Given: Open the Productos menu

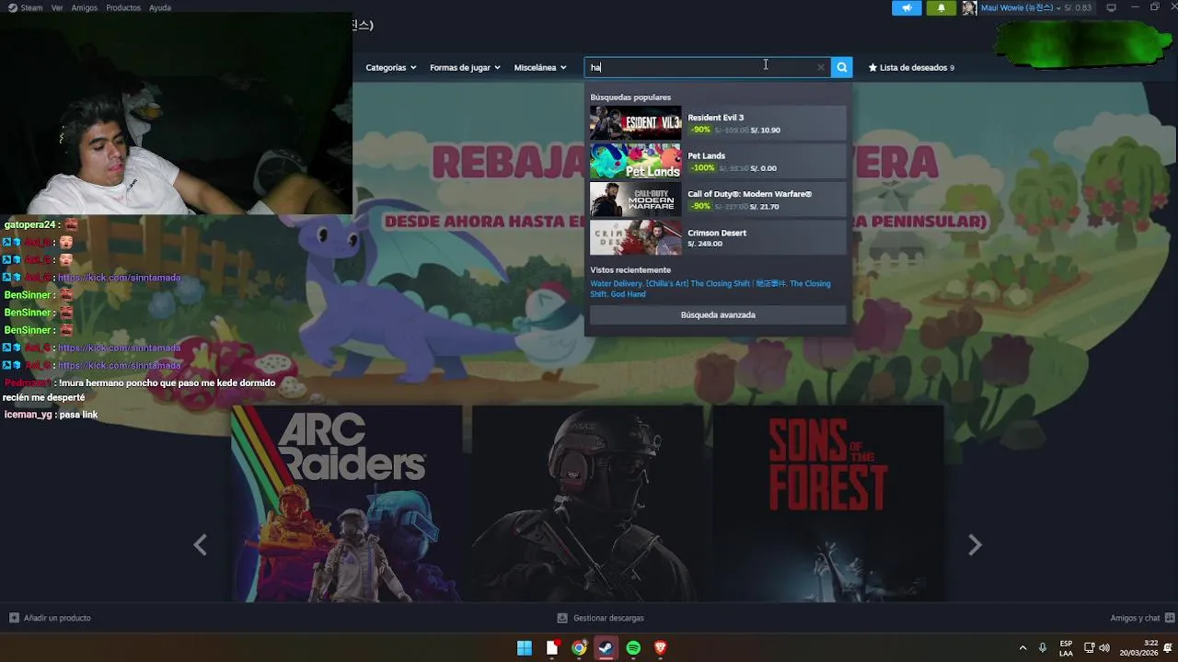Looking at the screenshot, I should coord(123,7).
